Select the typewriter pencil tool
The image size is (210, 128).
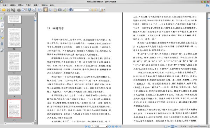64,10
